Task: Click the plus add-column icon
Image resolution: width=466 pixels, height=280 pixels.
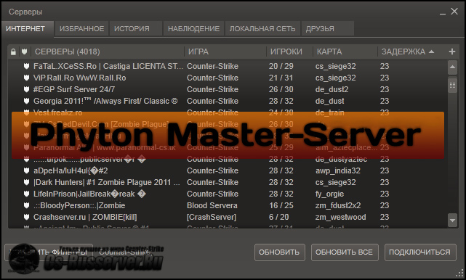Action: (452, 52)
